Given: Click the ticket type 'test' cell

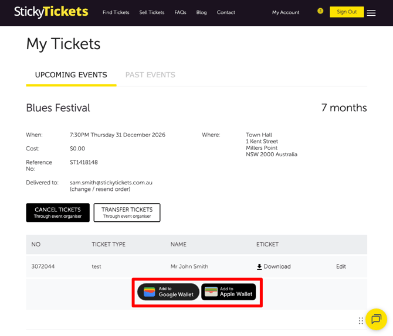Looking at the screenshot, I should click(x=96, y=267).
